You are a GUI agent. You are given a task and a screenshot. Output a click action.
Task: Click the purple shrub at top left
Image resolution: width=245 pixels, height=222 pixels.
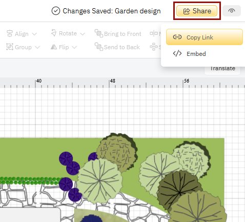click(x=66, y=158)
